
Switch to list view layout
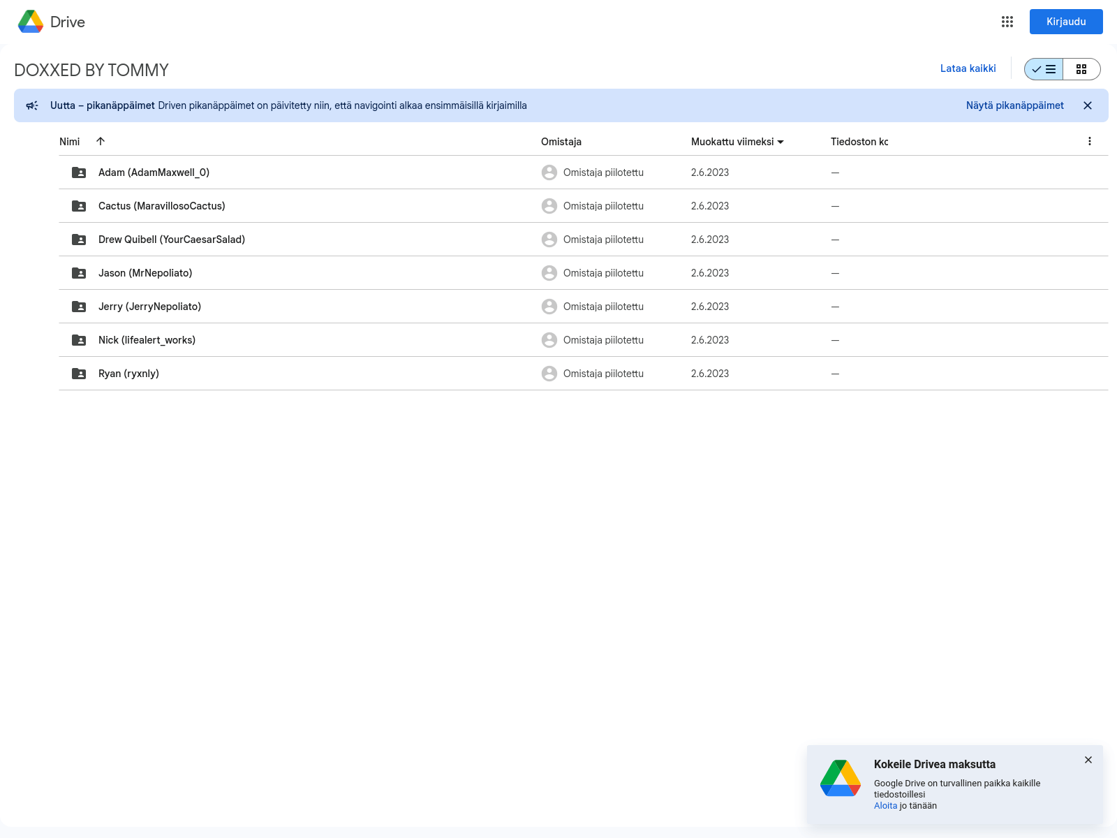pyautogui.click(x=1044, y=69)
